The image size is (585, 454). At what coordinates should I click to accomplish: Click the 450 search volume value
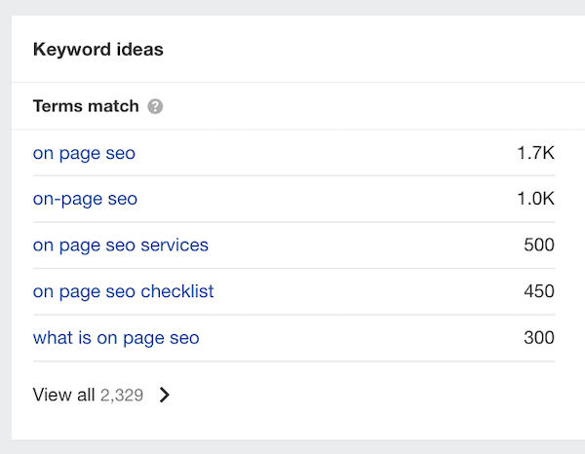click(x=538, y=291)
